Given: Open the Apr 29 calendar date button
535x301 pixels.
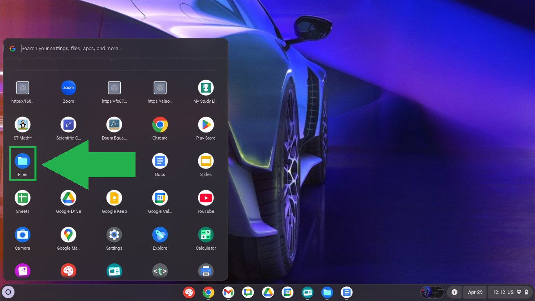Looking at the screenshot, I should pyautogui.click(x=475, y=292).
